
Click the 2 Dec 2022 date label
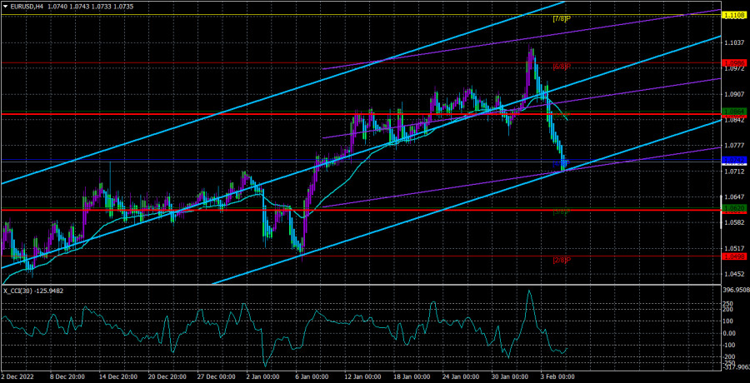(x=17, y=377)
